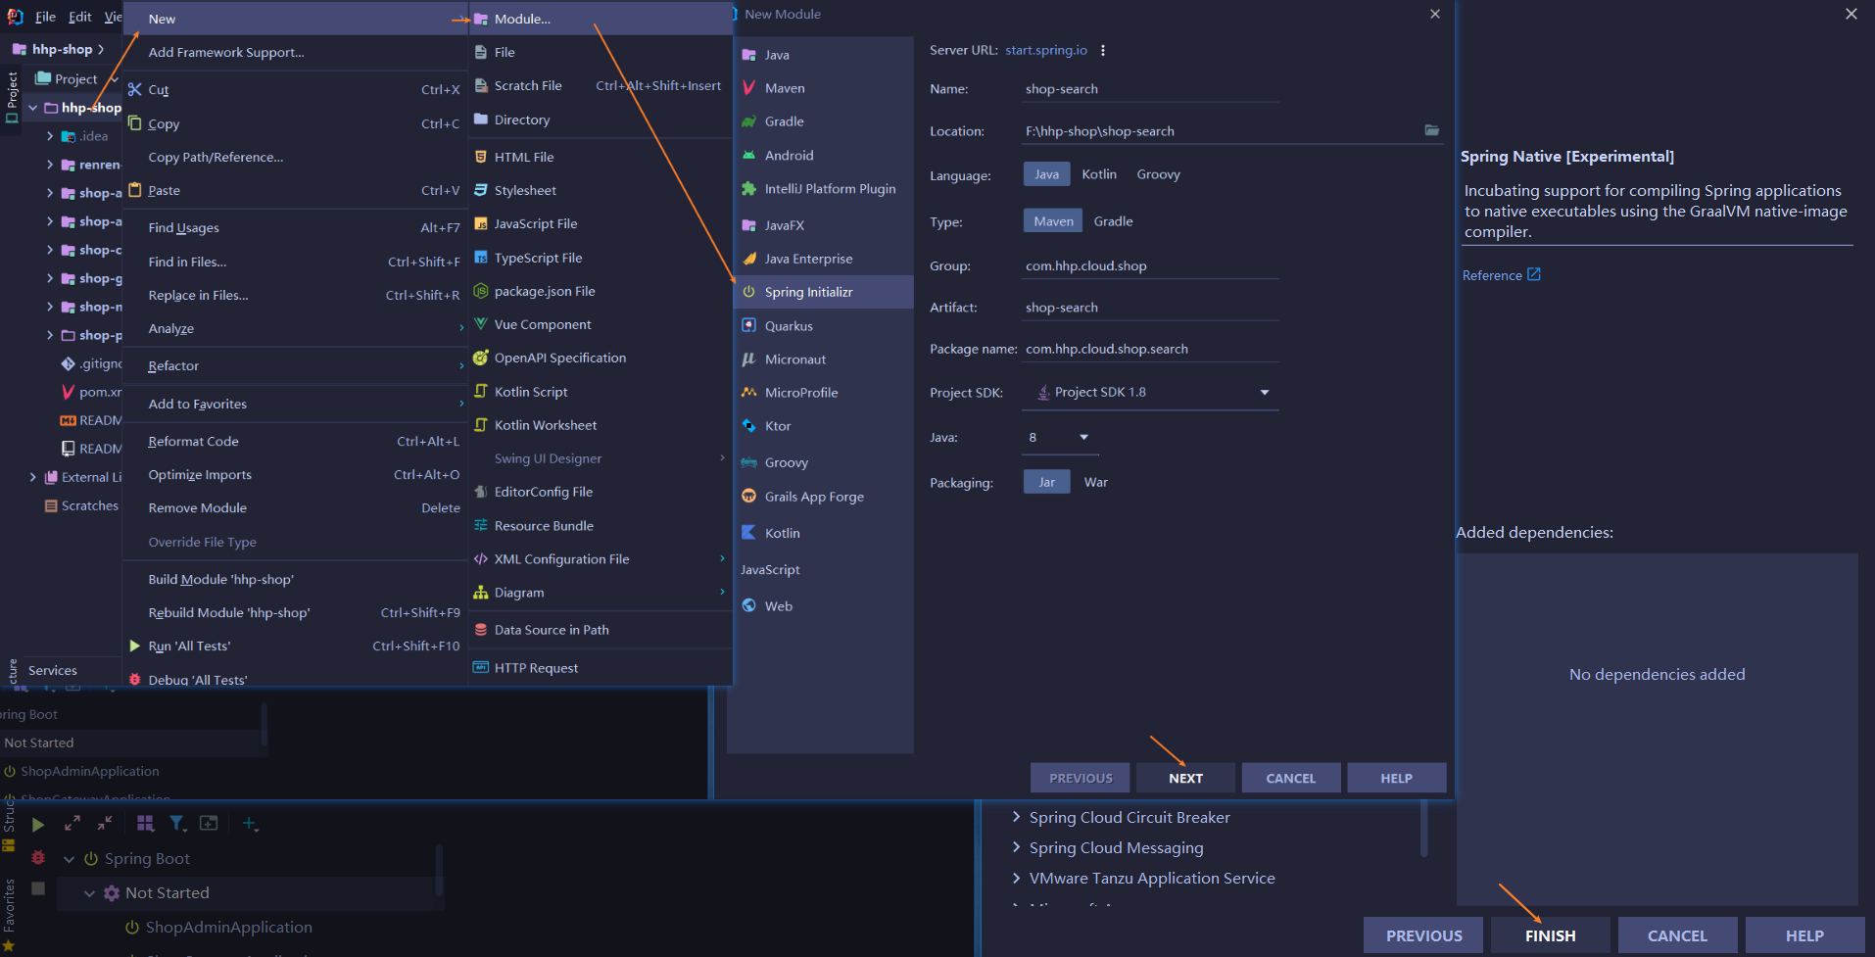The image size is (1875, 957).
Task: Expand External Libraries node
Action: (33, 477)
